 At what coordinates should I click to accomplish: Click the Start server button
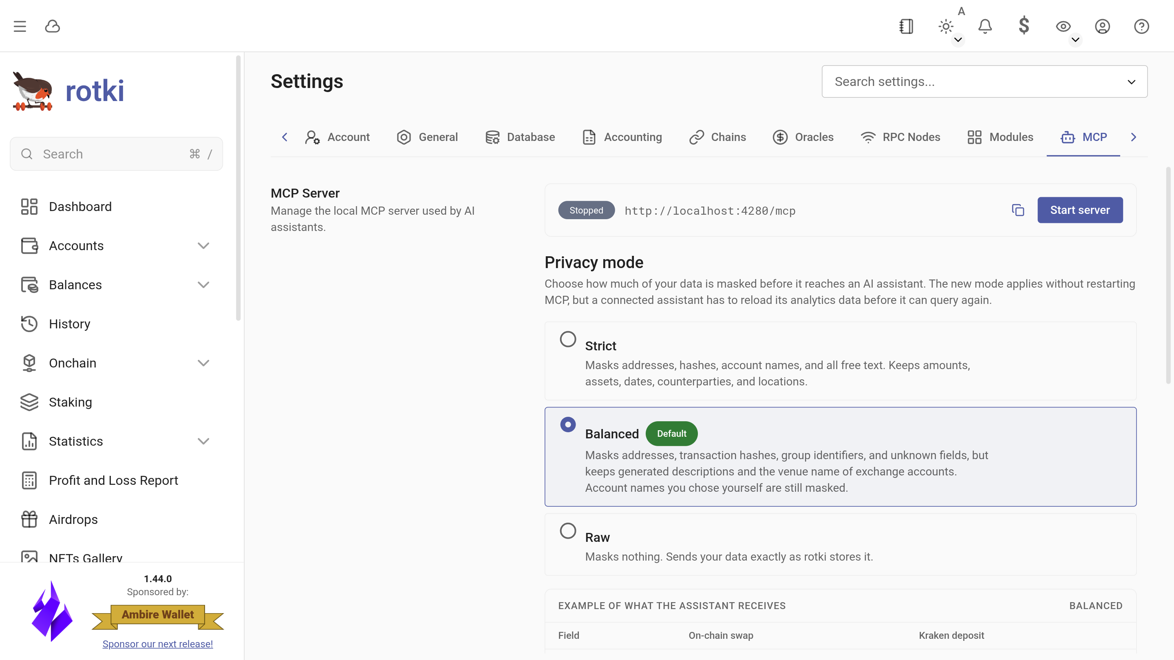click(x=1080, y=210)
